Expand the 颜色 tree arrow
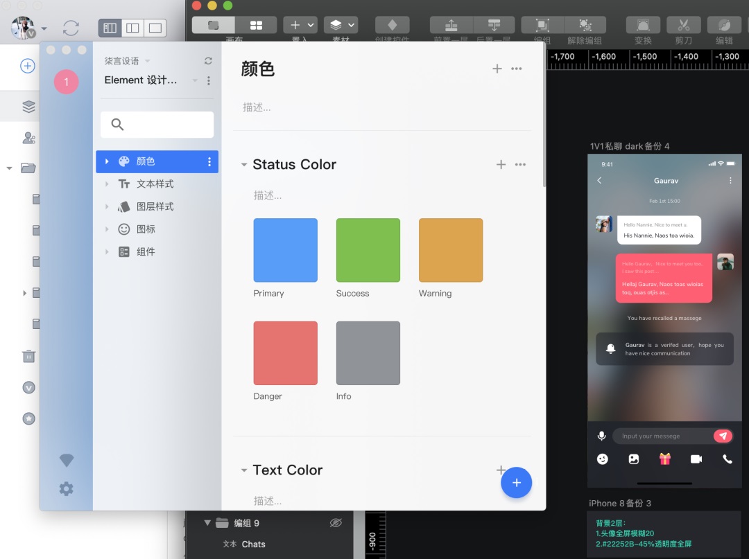 (107, 161)
